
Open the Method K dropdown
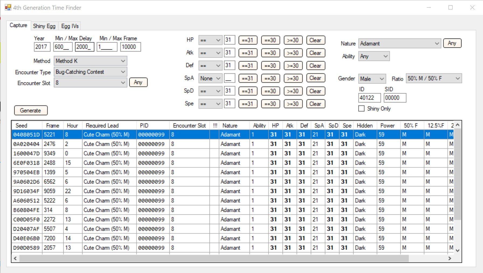90,61
